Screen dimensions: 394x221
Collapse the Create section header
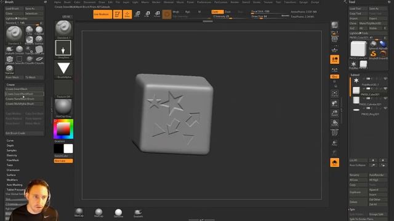tap(10, 85)
